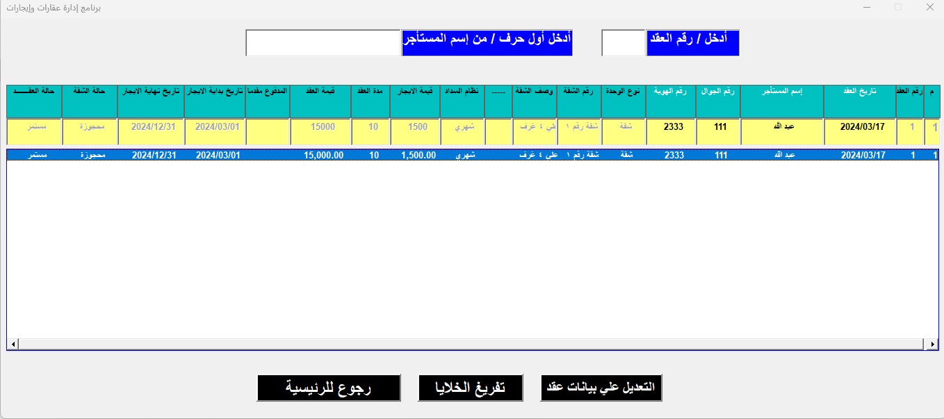Select list row date 2024/03/17

click(863, 156)
